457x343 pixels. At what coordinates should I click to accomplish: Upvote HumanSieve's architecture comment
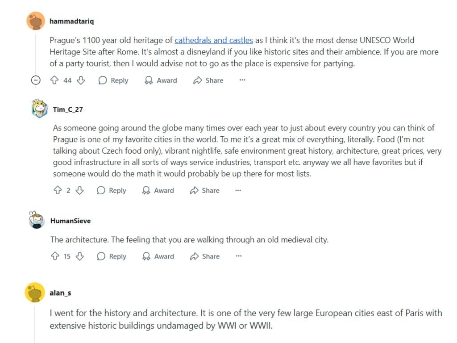(55, 256)
